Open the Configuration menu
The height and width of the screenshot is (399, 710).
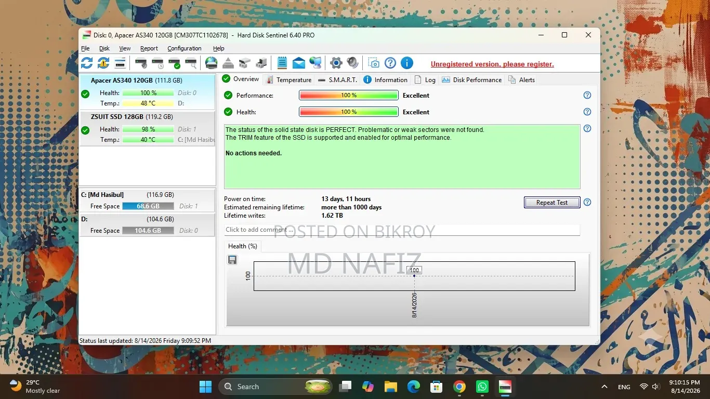185,48
